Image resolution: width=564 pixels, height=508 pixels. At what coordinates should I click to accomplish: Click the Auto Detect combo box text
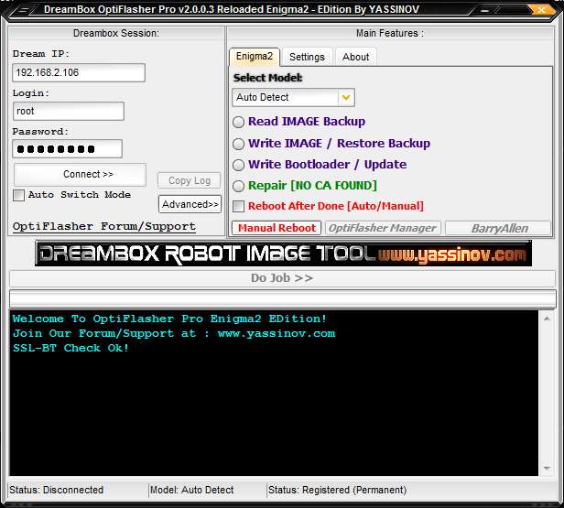(263, 97)
